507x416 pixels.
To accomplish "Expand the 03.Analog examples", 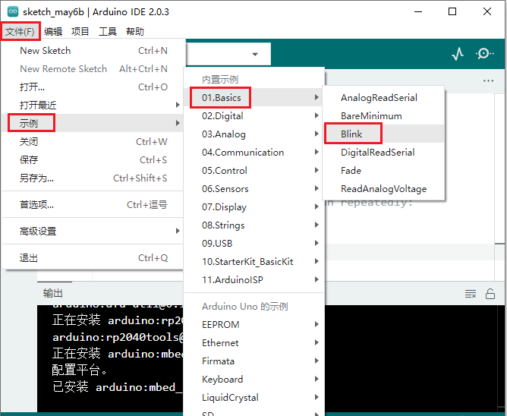I will pos(253,134).
